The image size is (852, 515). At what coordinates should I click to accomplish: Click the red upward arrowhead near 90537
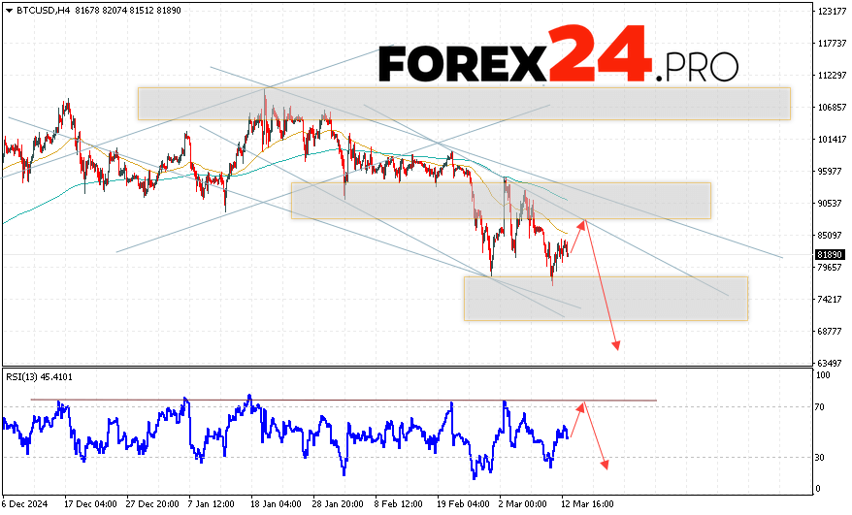[583, 224]
